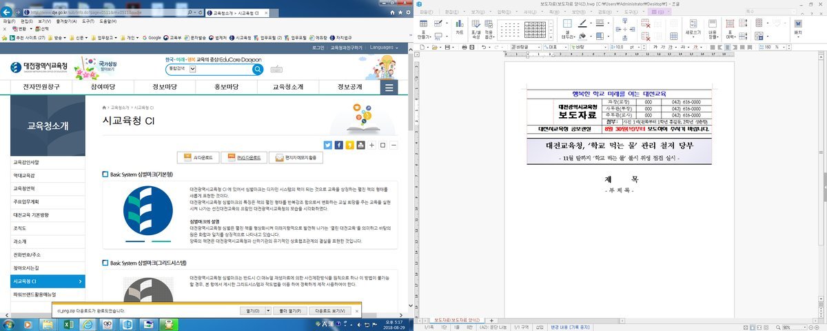827x331 pixels.
Task: Open the hamburger full menu icon
Action: (x=389, y=87)
